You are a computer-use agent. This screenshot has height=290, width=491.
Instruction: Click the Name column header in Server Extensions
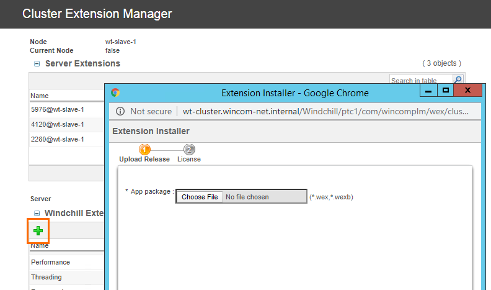[x=40, y=96]
